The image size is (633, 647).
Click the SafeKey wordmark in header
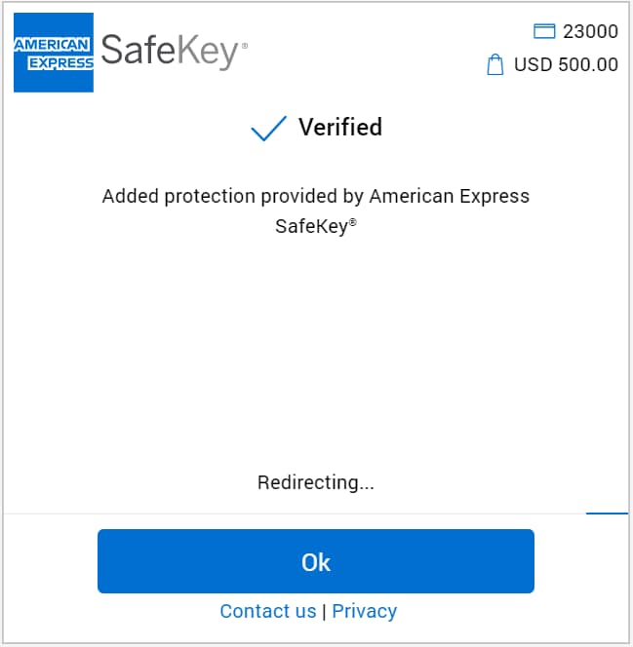click(x=169, y=49)
